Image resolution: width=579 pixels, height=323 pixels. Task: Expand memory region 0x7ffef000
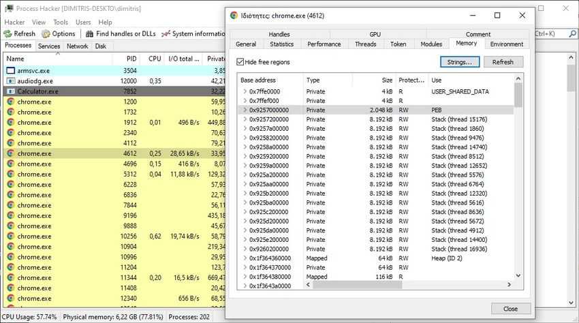tap(245, 101)
